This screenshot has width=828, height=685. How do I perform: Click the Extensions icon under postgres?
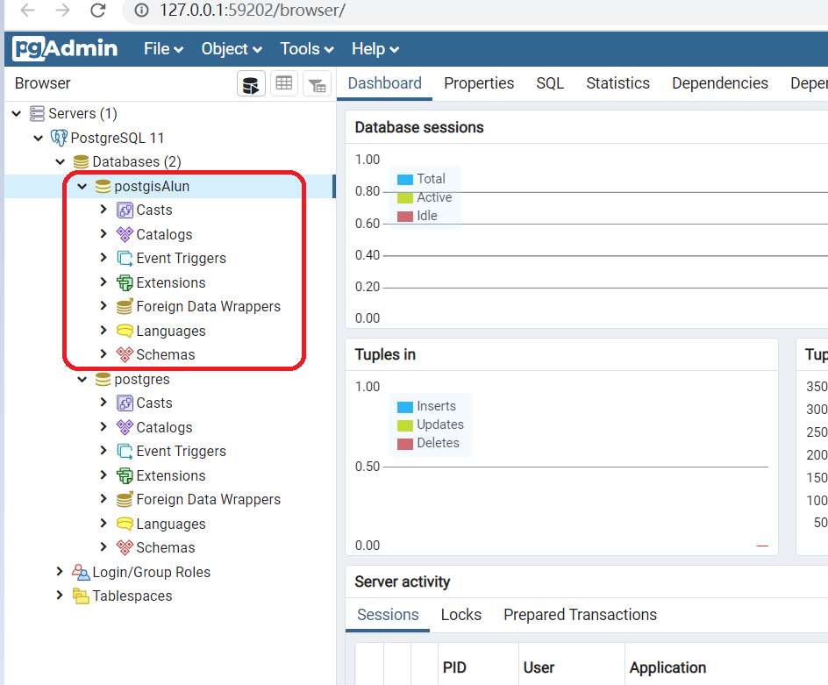click(x=125, y=475)
